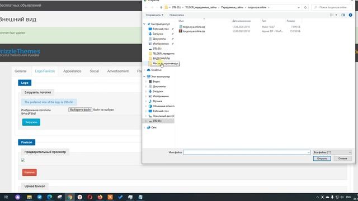
Task: Open Microsoft Edge from the taskbar
Action: tap(50, 197)
